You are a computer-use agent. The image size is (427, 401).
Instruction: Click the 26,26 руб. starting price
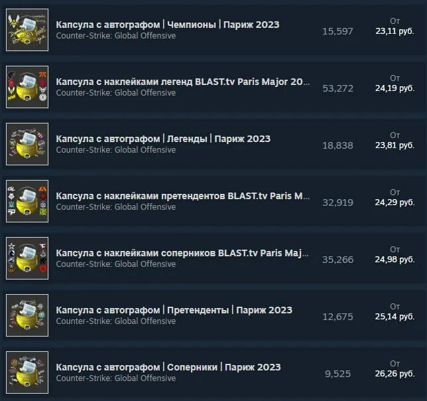395,374
